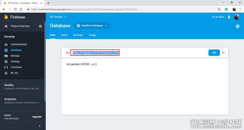This screenshot has height=130, width=244.
Task: Select the iot-garden-637d2 root node
Action: click(x=78, y=64)
